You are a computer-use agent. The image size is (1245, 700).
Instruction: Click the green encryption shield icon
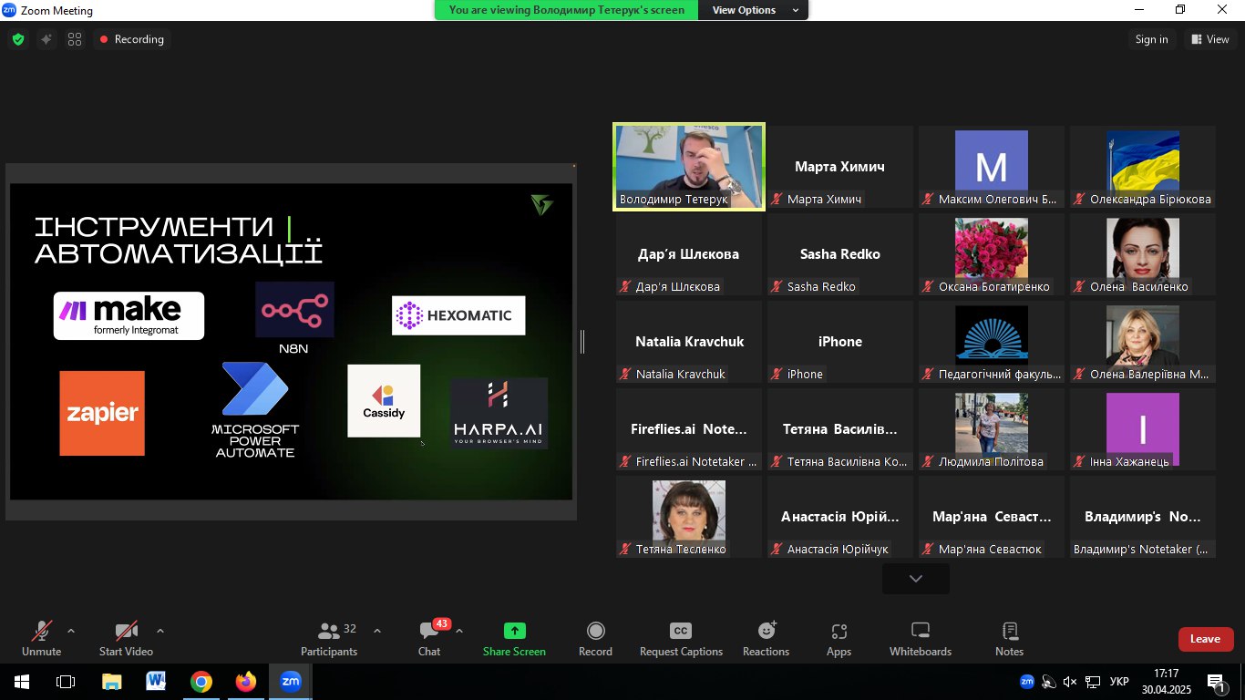(17, 39)
